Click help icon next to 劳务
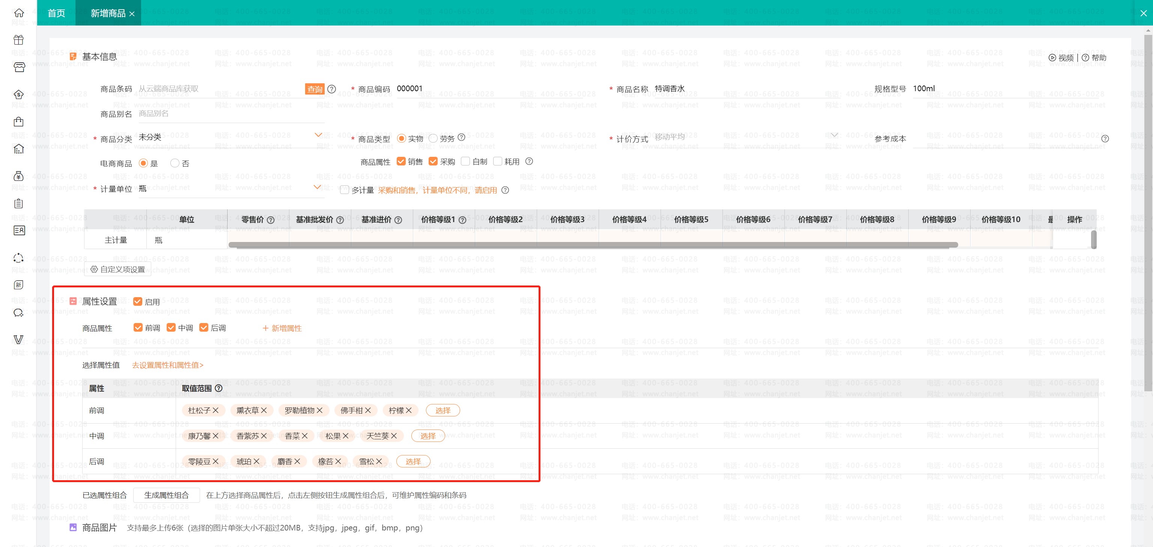The width and height of the screenshot is (1153, 547). 462,137
